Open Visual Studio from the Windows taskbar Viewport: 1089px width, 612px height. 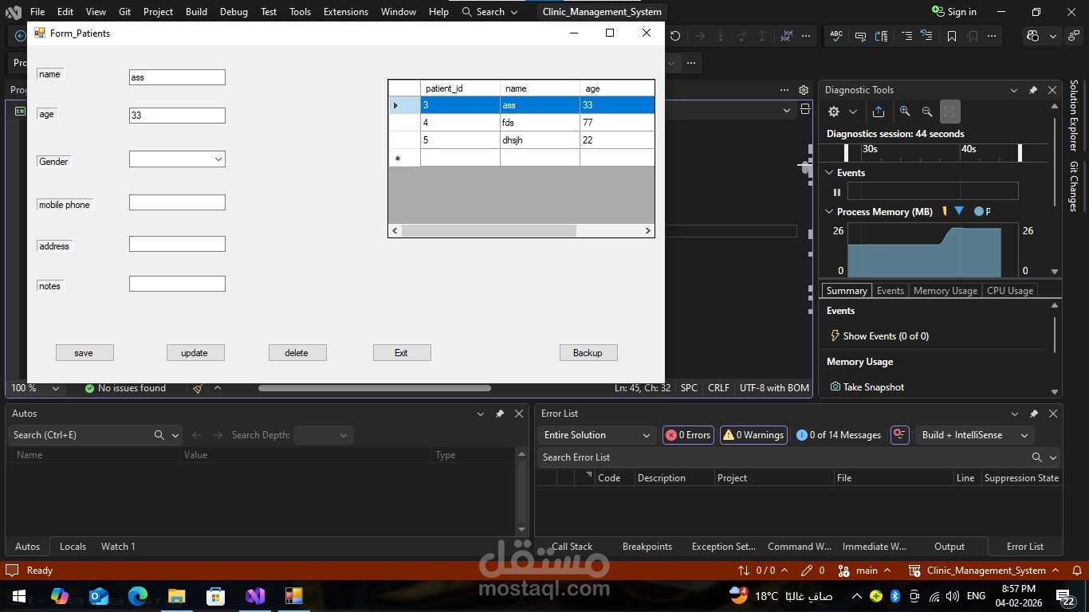tap(255, 595)
